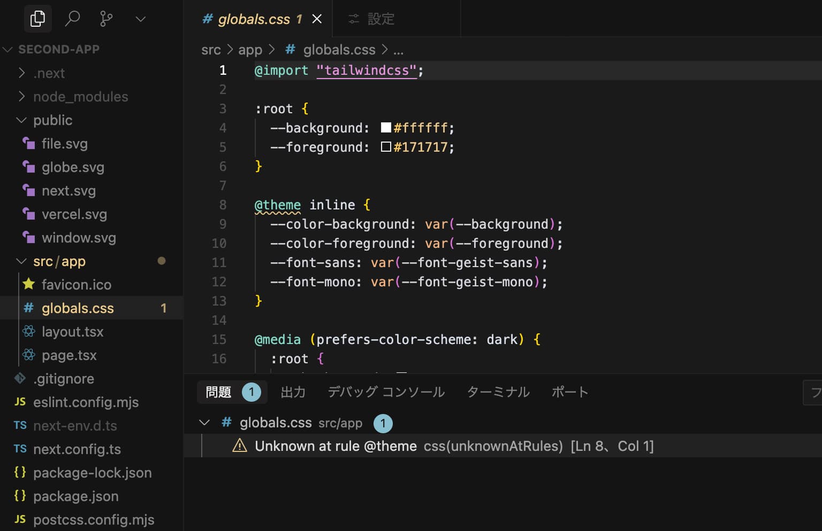Image resolution: width=822 pixels, height=531 pixels.
Task: Click the hash icon on globals.css editor tab
Action: point(208,19)
